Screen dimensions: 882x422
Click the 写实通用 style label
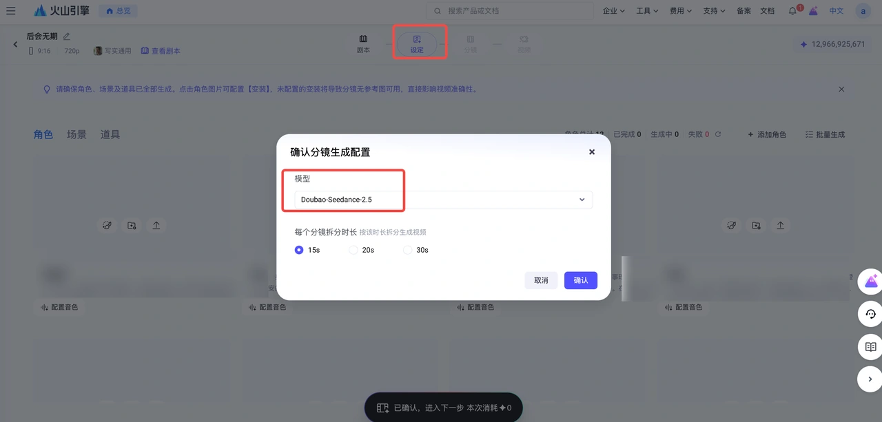[x=112, y=51]
